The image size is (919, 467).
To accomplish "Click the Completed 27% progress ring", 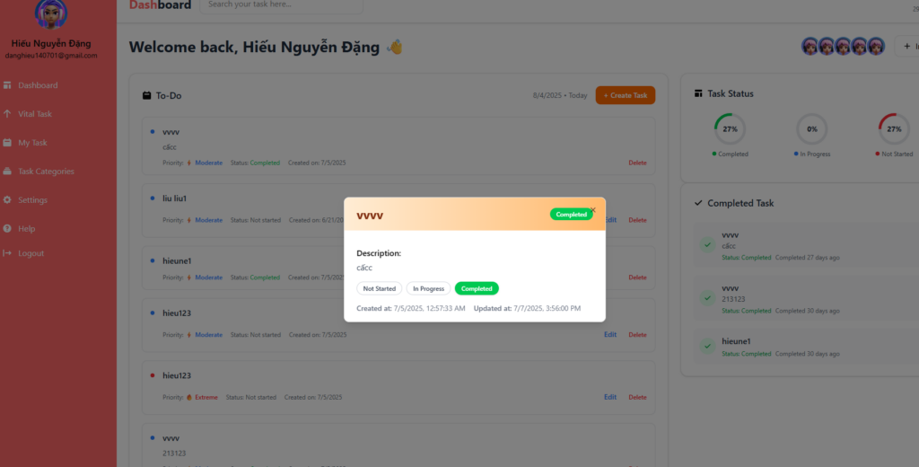I will point(730,128).
